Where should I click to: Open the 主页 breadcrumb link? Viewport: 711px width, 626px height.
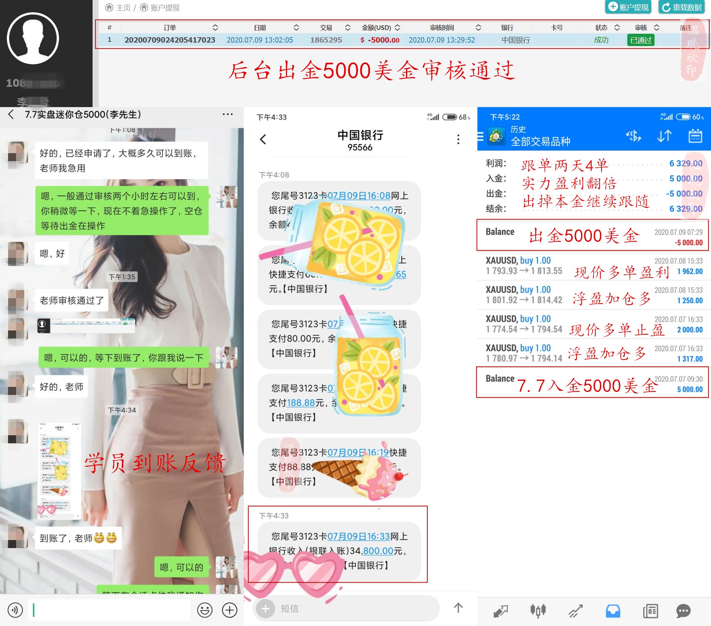click(118, 8)
